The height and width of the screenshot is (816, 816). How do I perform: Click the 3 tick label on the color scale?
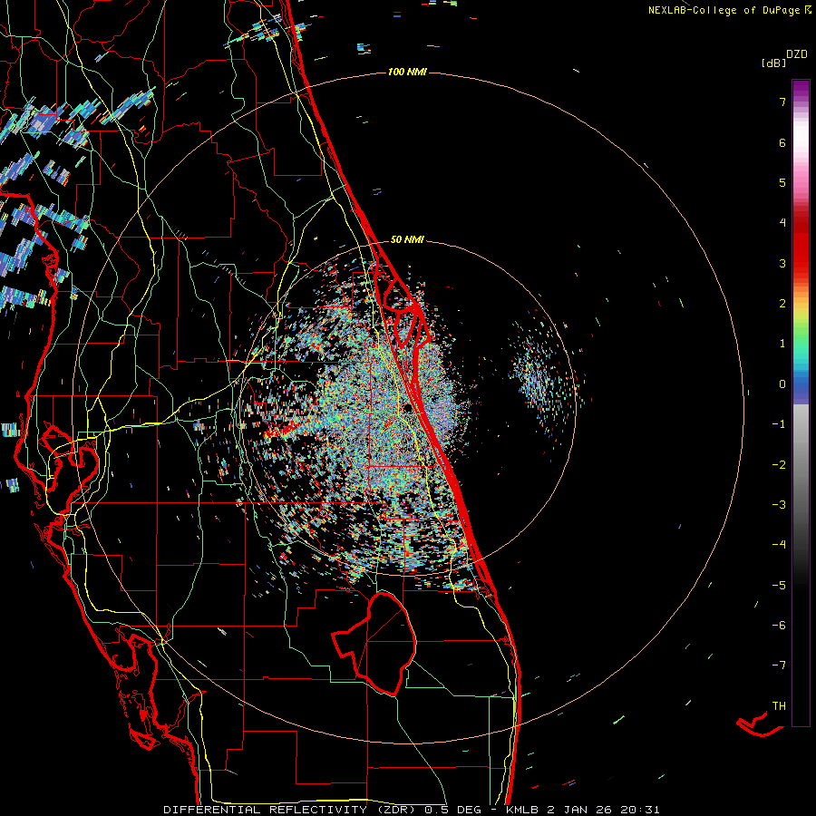(x=782, y=263)
